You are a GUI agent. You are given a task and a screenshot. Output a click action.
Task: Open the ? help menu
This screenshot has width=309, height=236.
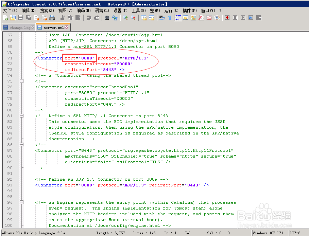[220, 11]
